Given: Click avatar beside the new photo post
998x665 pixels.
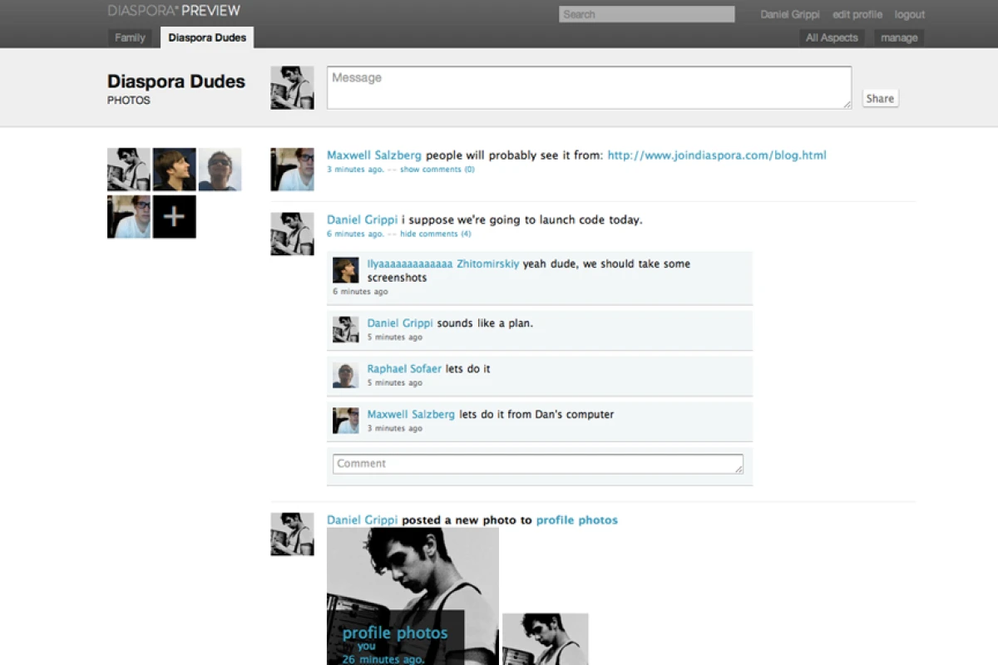Looking at the screenshot, I should 292,534.
